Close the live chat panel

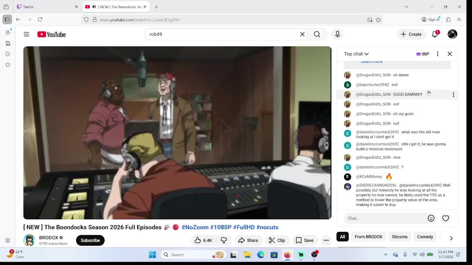tap(450, 54)
